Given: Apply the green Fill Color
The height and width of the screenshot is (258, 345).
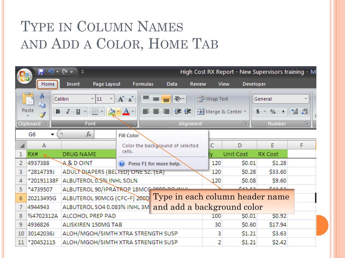Looking at the screenshot, I should [112, 112].
